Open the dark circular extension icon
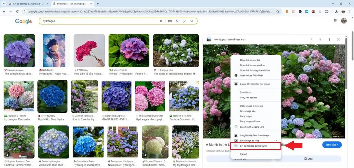 (x=300, y=11)
